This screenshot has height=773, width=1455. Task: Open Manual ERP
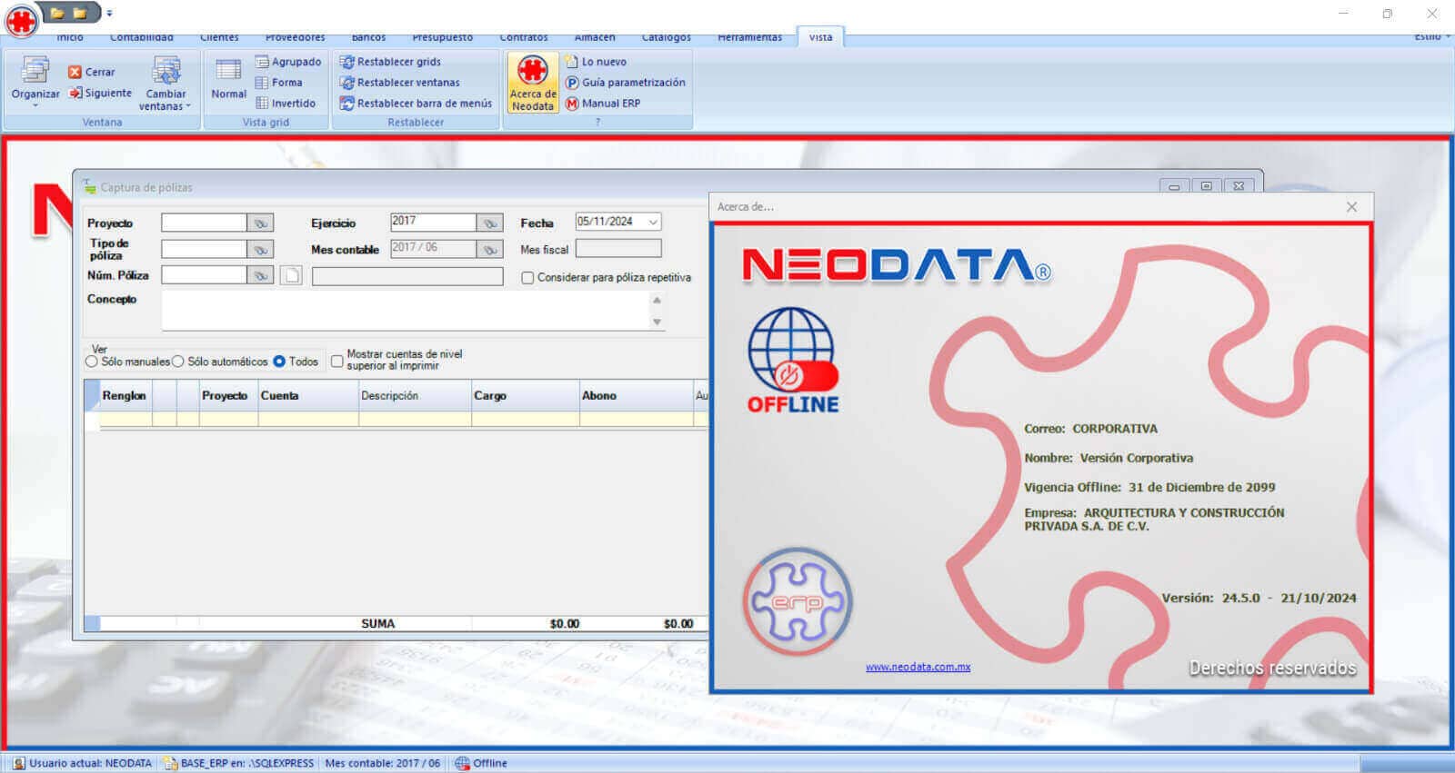(x=603, y=104)
